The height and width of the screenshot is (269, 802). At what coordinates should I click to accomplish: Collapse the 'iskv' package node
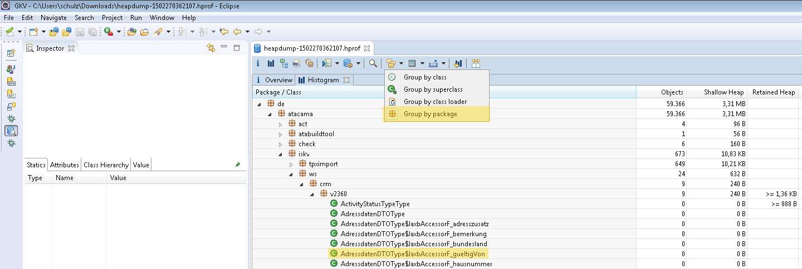tap(280, 154)
